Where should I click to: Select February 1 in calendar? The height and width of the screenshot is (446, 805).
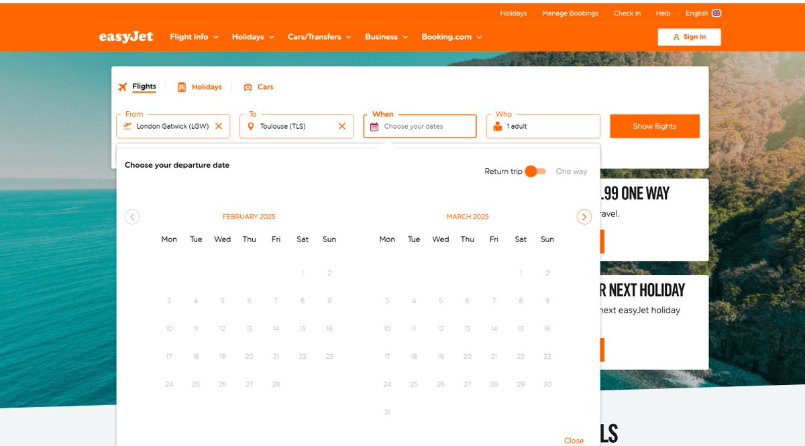pos(303,273)
